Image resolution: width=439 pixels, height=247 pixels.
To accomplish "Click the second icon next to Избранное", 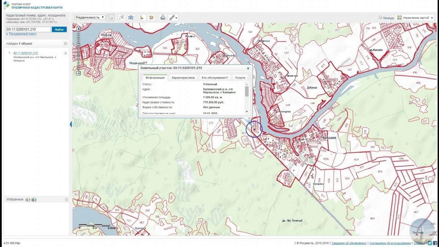I will [34, 200].
